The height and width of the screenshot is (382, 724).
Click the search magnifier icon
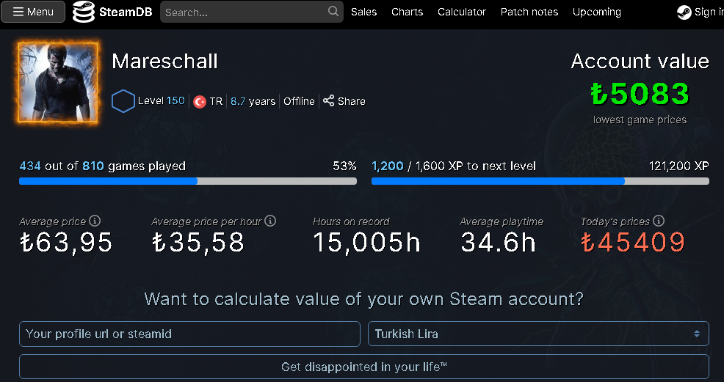pyautogui.click(x=333, y=12)
